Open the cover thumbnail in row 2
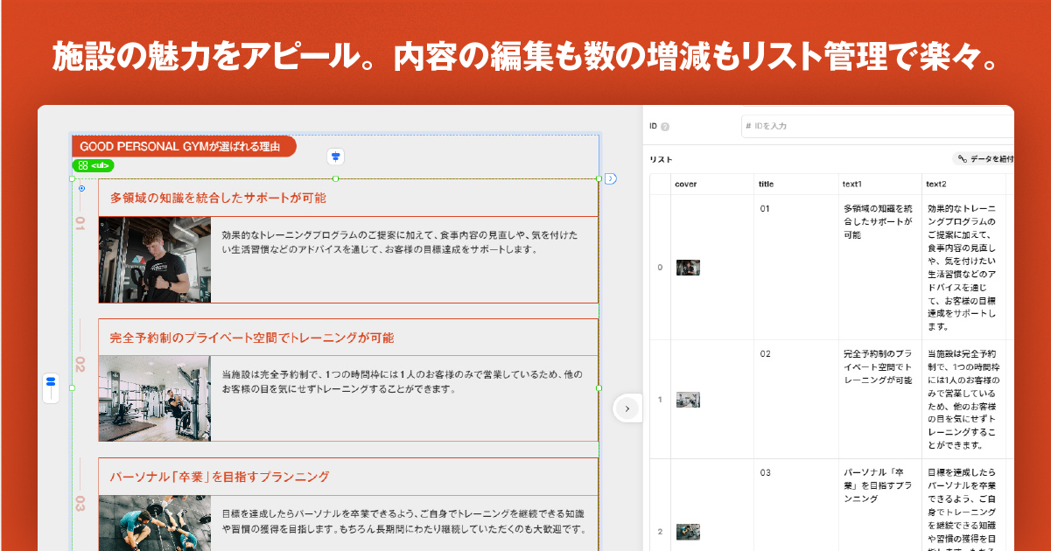 click(688, 532)
